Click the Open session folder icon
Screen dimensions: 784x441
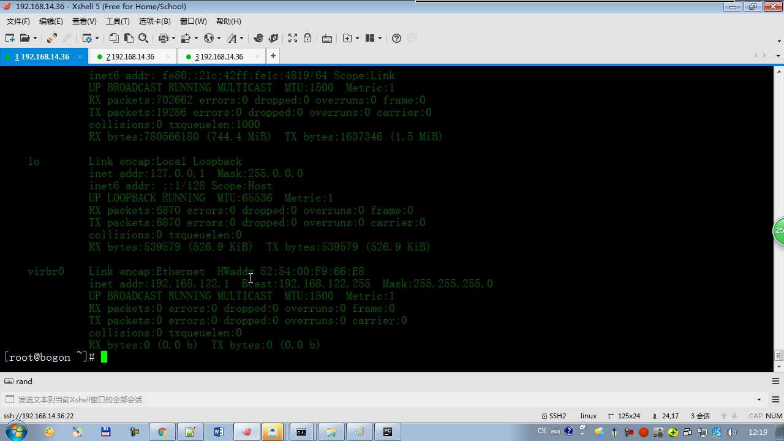pyautogui.click(x=24, y=38)
